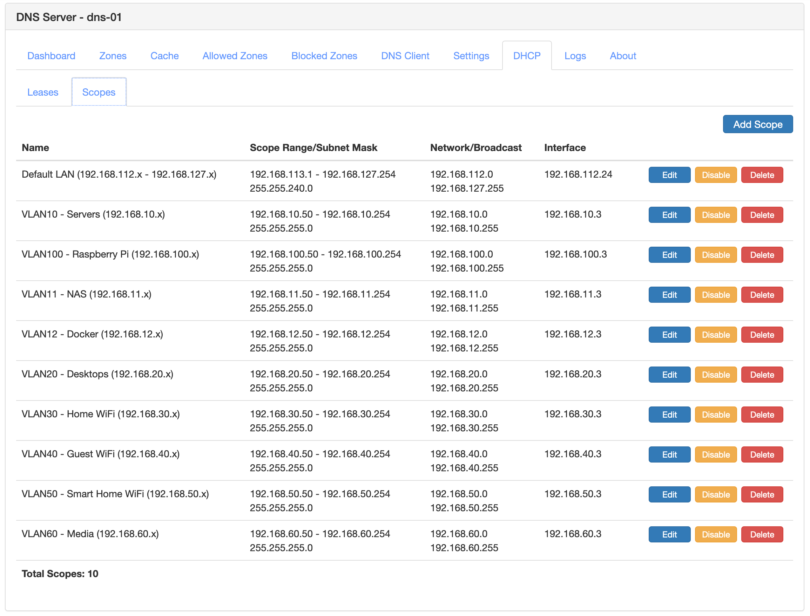Open the Logs tab
This screenshot has height=616, width=810.
[x=574, y=56]
